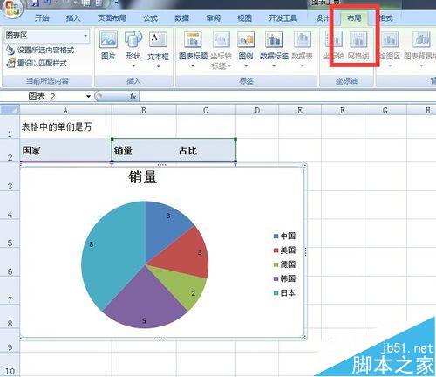
Task: Click into the formula bar
Action: [x=288, y=96]
